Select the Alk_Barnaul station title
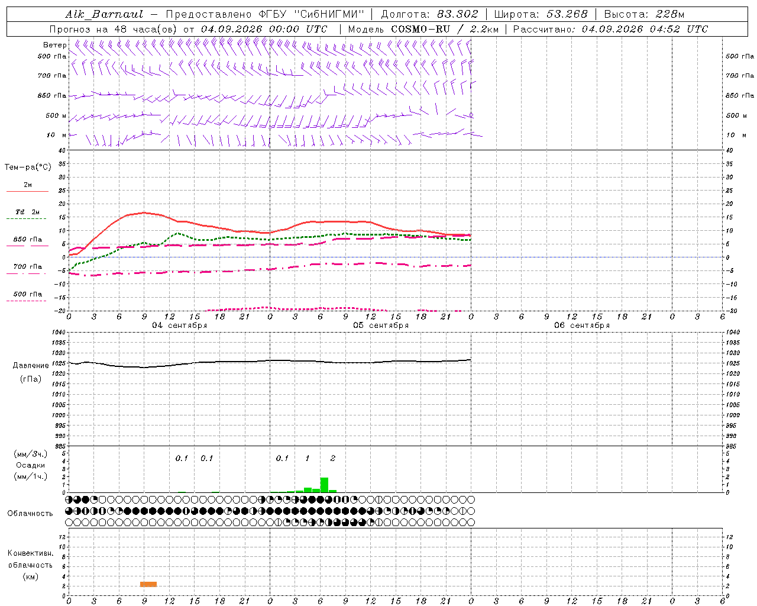The image size is (757, 606). coord(103,14)
